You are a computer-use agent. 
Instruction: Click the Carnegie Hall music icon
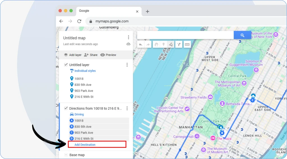(197, 136)
